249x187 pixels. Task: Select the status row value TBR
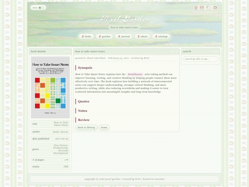[66, 167]
